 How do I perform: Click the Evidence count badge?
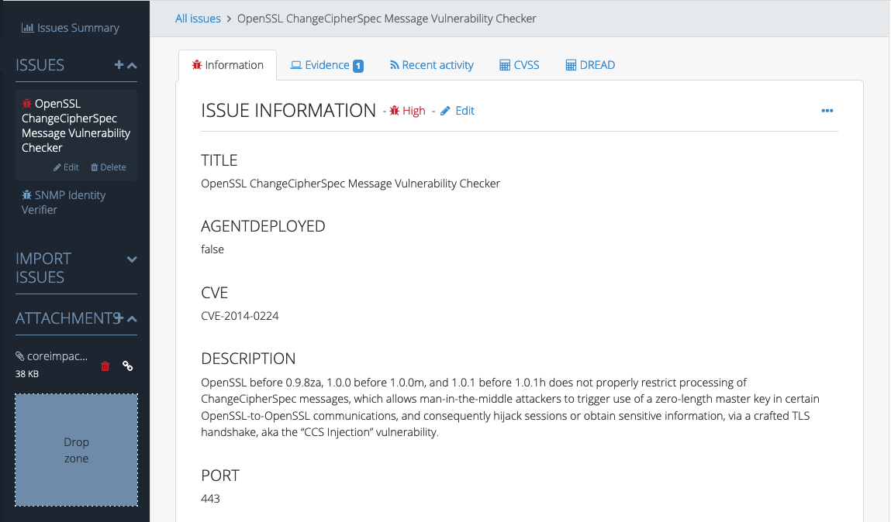click(x=358, y=66)
